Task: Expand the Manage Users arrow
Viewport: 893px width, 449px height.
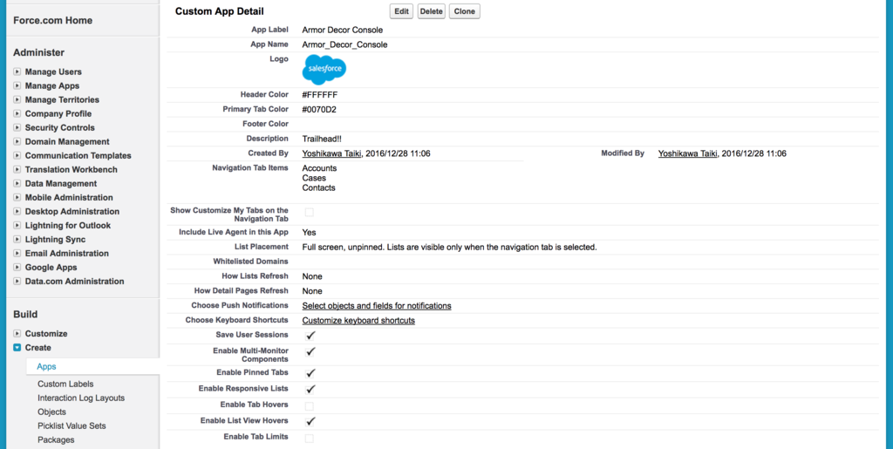Action: coord(17,72)
